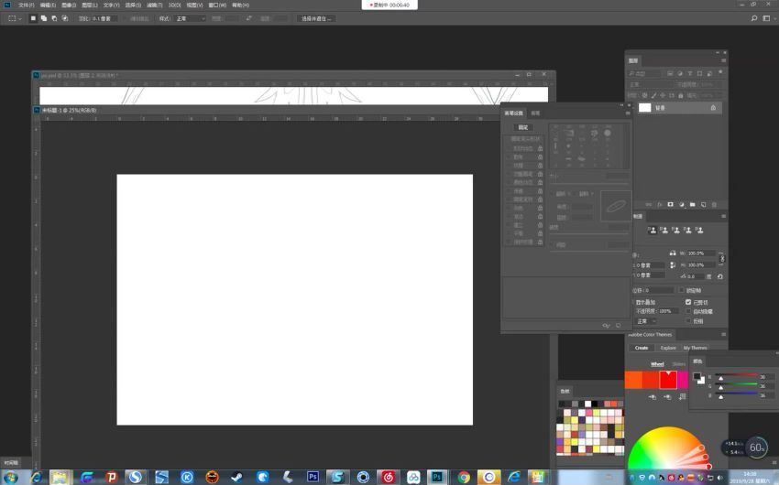Switch to the 画笔 tab beside 画笔设置
779x485 pixels.
(x=535, y=113)
